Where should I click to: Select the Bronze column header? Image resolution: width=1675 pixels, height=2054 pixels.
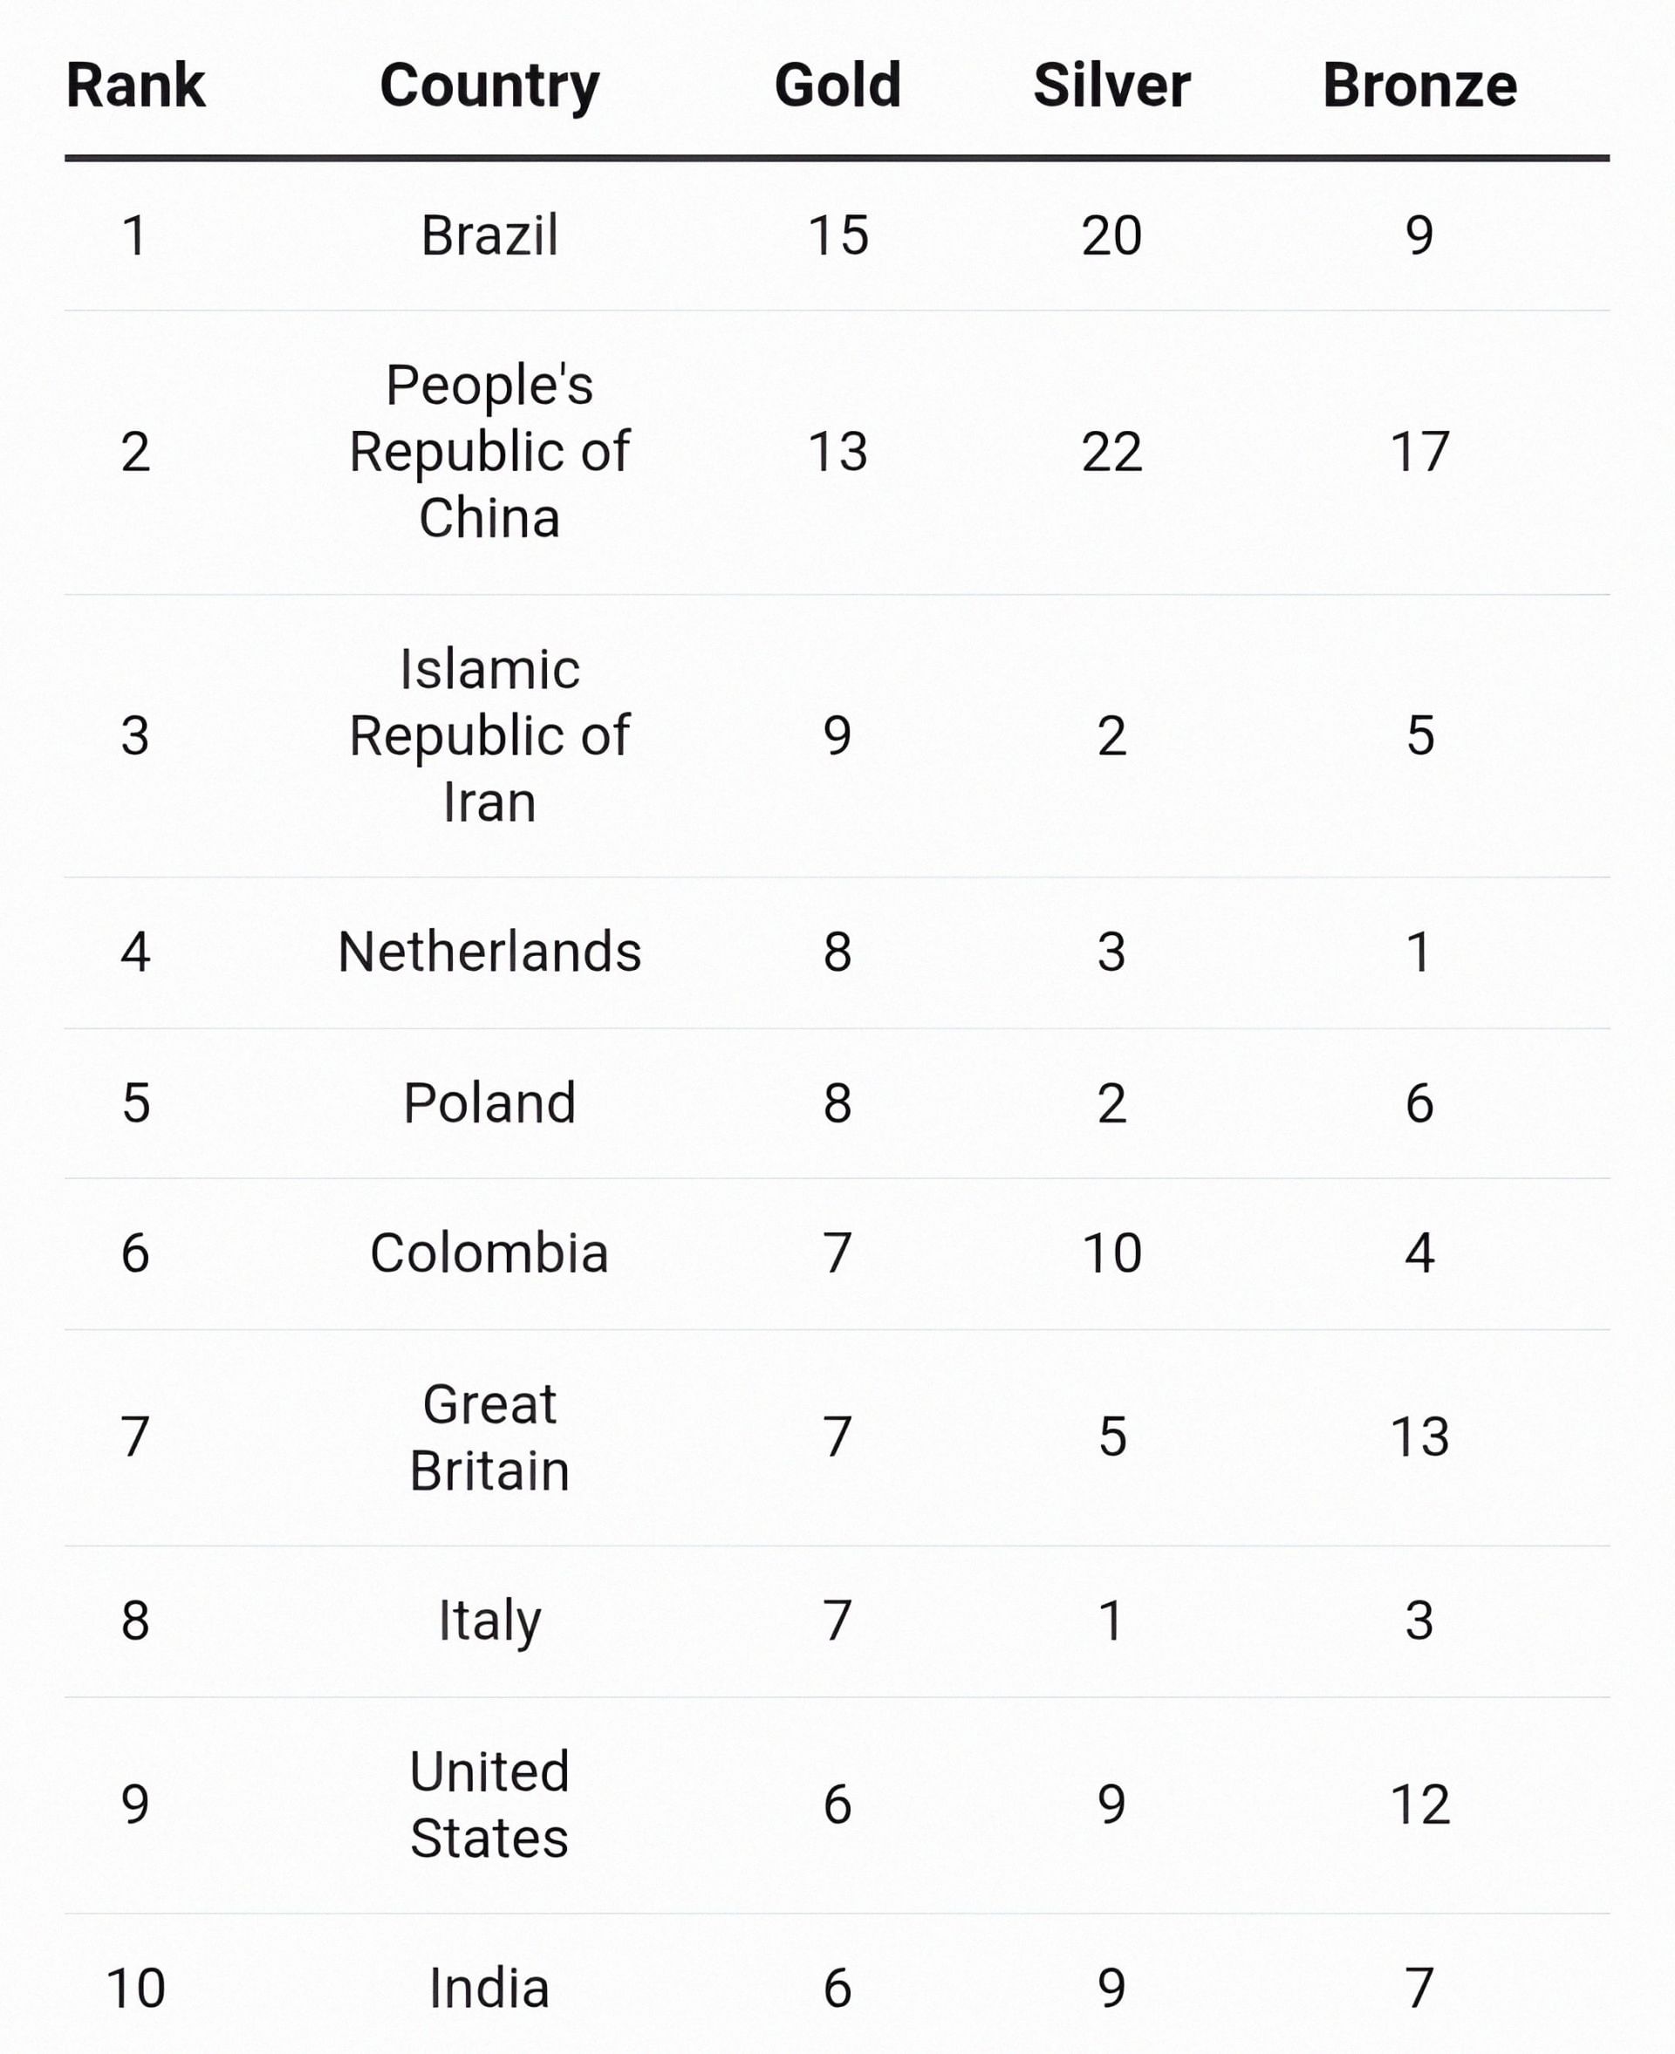click(1419, 85)
